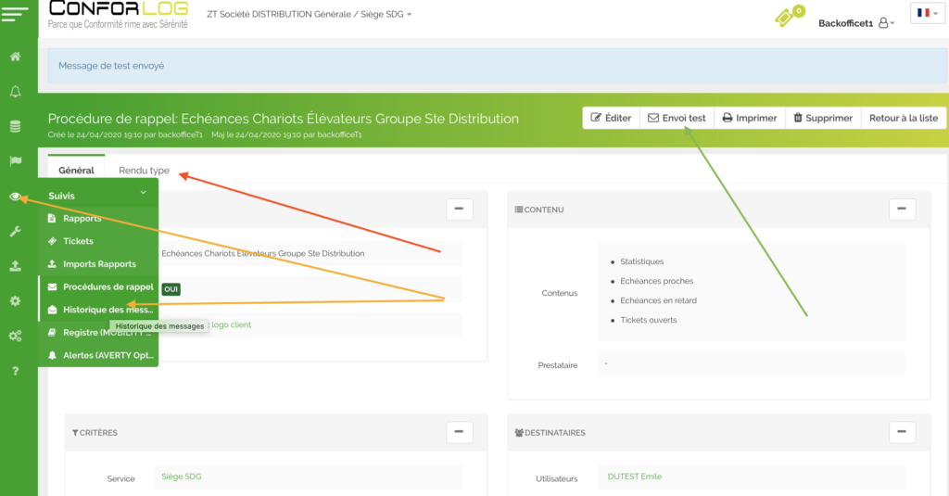Click the Supprimer button
The width and height of the screenshot is (949, 496).
[821, 119]
